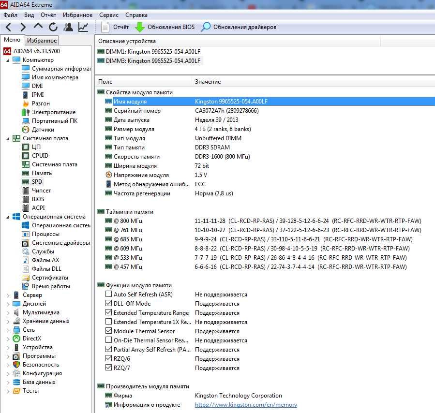Viewport: 435px width, 413px height.
Task: Go back with the left arrow
Action: click(8, 27)
